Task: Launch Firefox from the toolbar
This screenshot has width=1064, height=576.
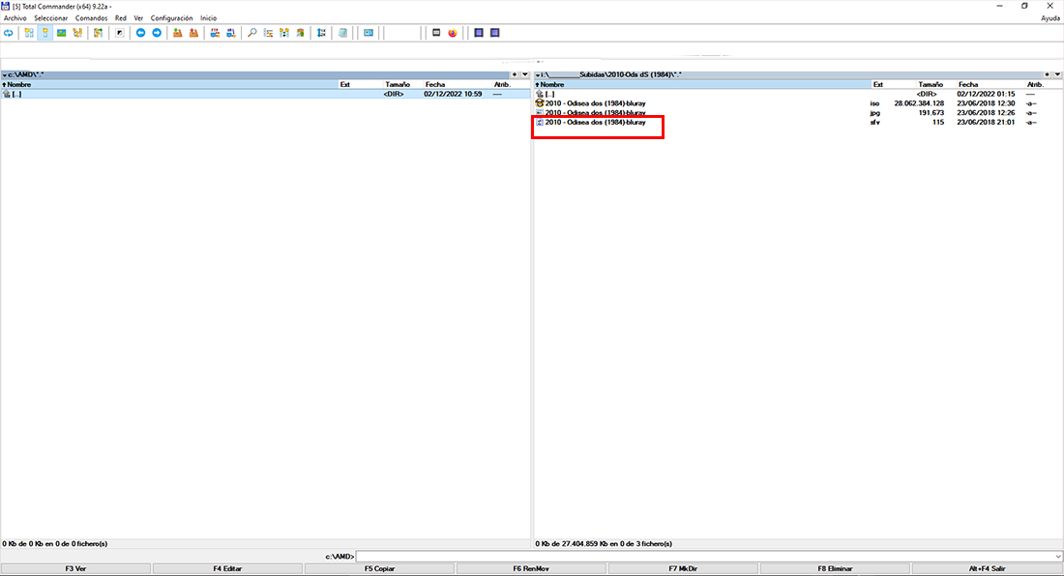Action: [x=453, y=33]
